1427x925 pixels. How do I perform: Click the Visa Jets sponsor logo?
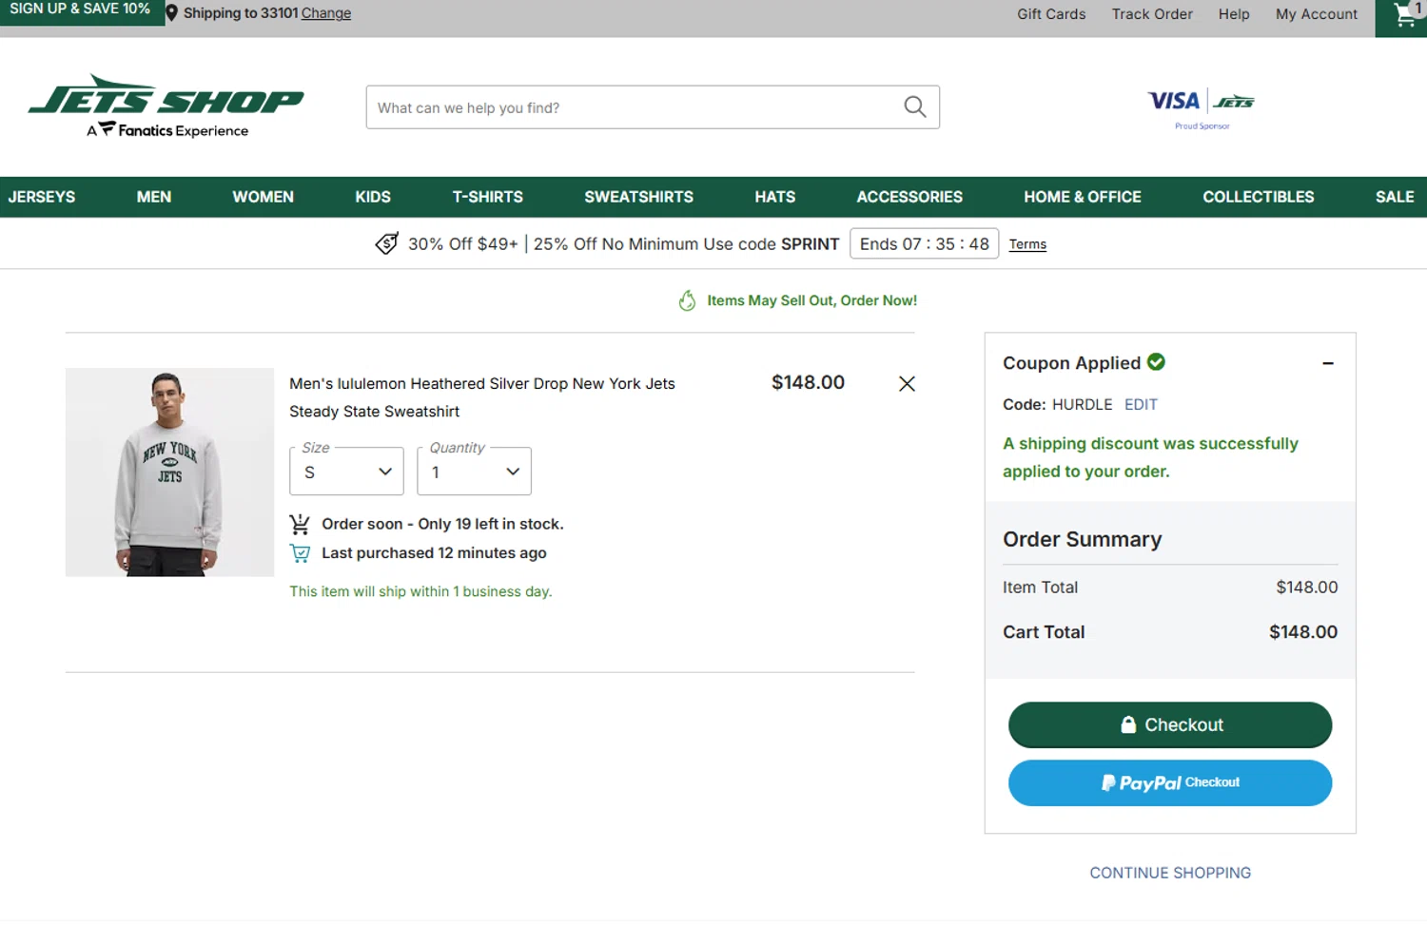point(1202,107)
